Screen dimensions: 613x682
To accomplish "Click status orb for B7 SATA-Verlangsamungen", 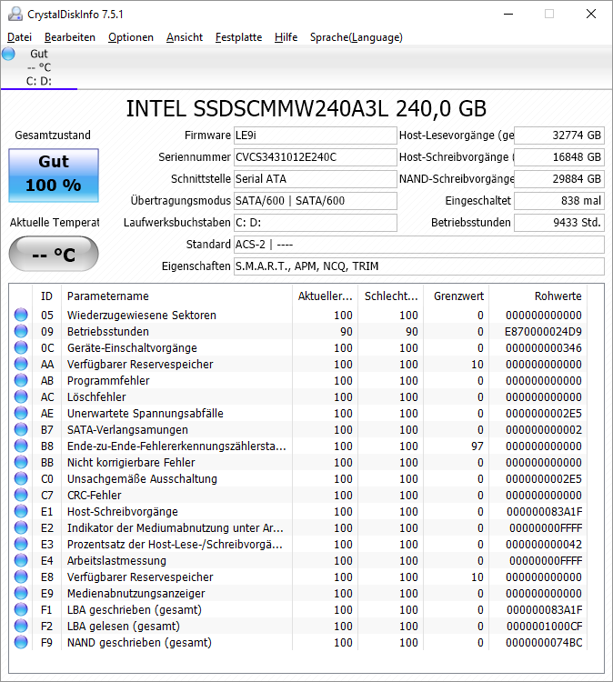I will pyautogui.click(x=21, y=429).
